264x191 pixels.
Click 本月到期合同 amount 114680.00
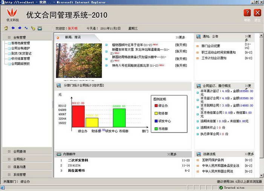tap(246, 105)
